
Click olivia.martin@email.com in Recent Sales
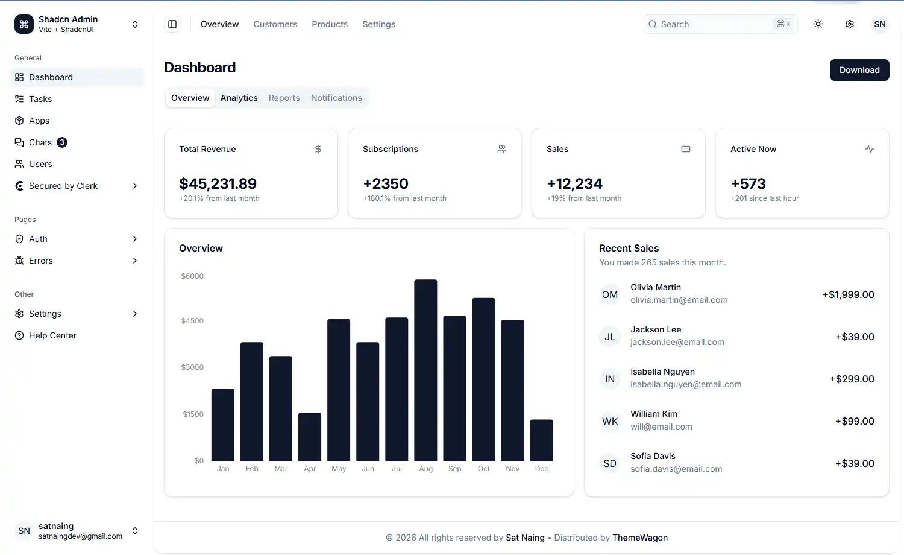point(679,300)
